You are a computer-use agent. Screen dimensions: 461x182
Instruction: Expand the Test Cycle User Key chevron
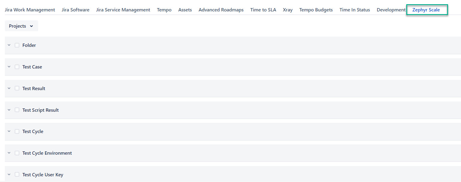click(9, 174)
